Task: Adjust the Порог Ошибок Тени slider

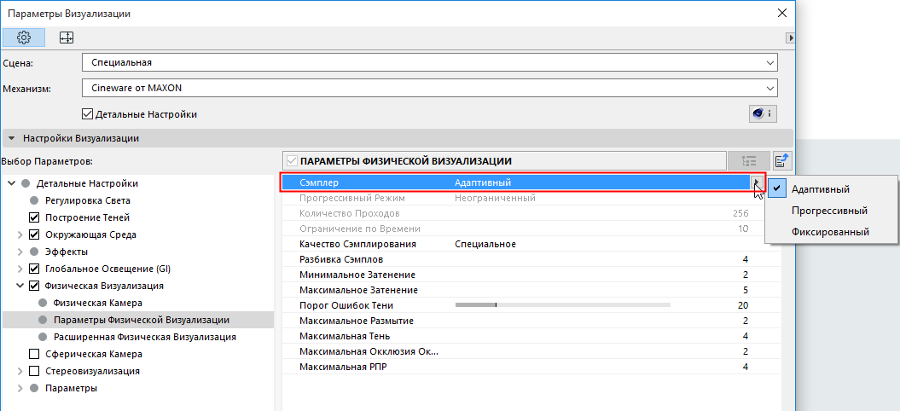Action: pyautogui.click(x=562, y=304)
